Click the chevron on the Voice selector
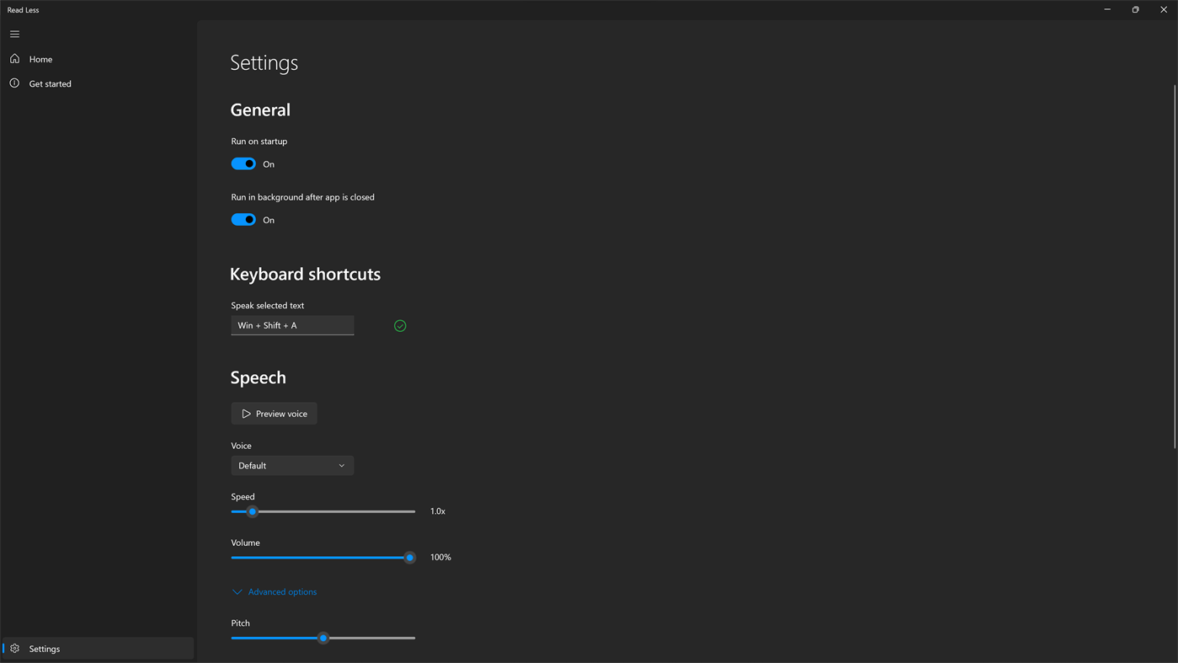This screenshot has width=1178, height=663. click(x=342, y=464)
